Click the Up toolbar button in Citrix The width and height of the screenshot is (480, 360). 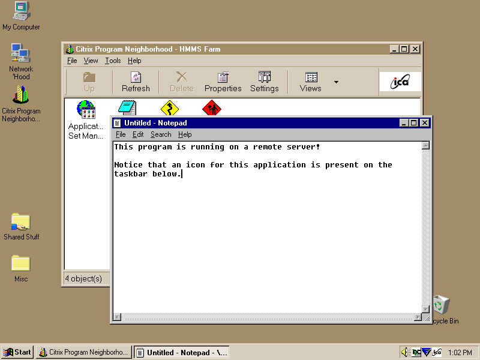tap(89, 82)
